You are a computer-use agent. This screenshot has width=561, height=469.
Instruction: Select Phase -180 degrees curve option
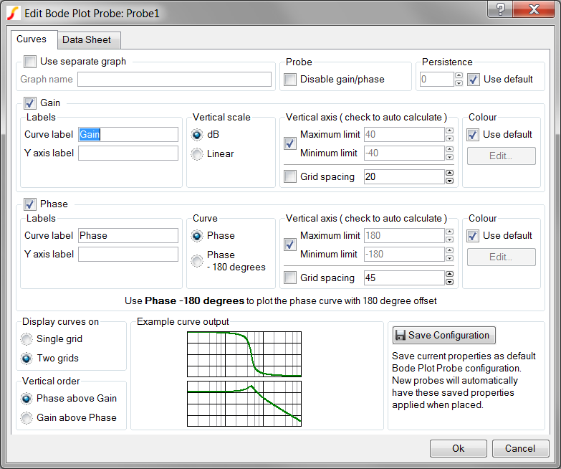[197, 261]
